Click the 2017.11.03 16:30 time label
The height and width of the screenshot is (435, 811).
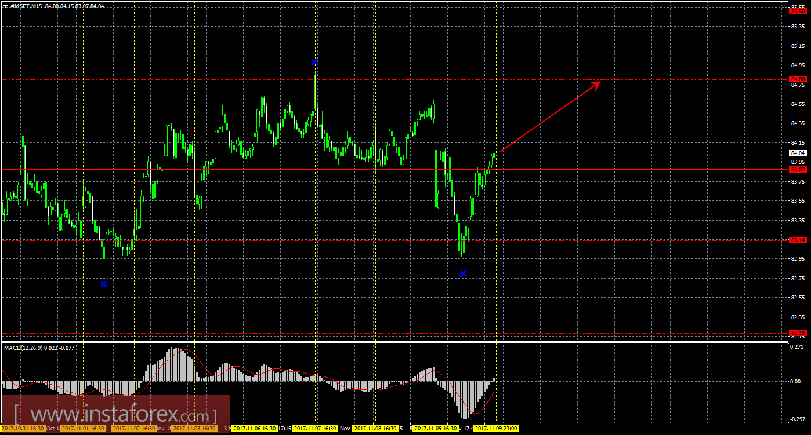click(194, 429)
